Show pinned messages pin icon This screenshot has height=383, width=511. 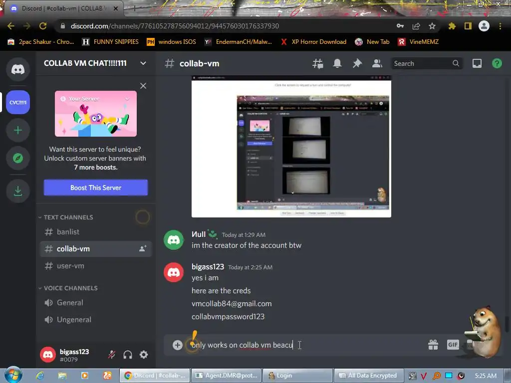click(x=357, y=63)
